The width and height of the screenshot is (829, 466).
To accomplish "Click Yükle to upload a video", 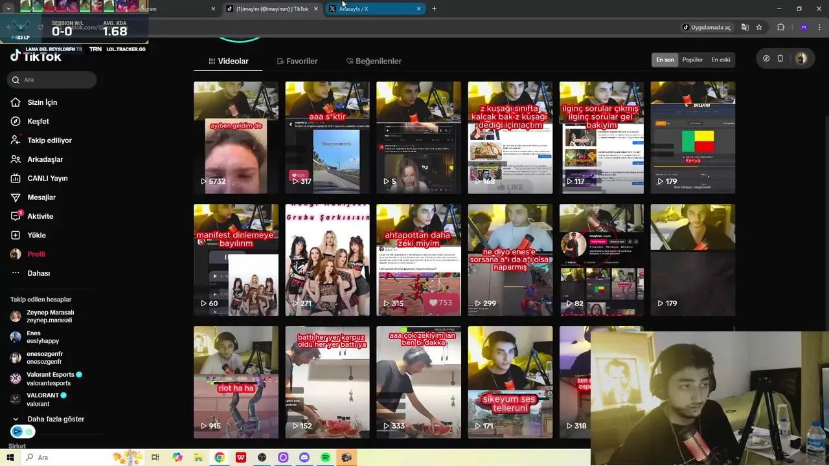I will (x=36, y=235).
